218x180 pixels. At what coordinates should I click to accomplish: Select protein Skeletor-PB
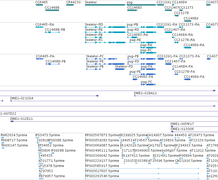point(94,69)
